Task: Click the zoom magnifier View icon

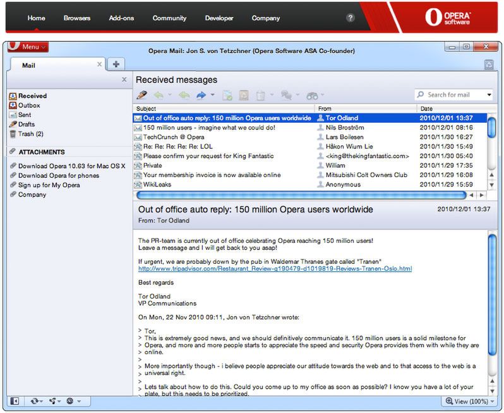Action: click(x=449, y=401)
